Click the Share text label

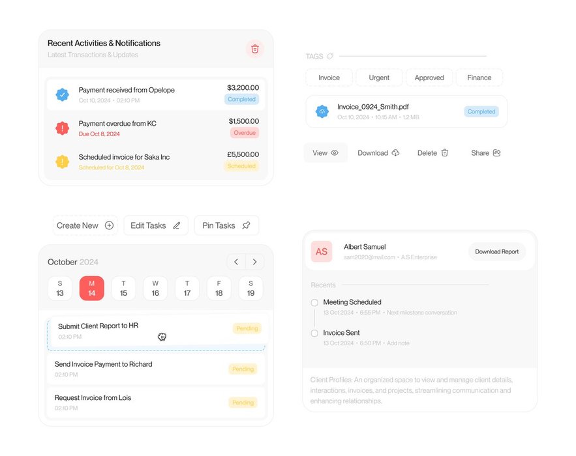480,153
